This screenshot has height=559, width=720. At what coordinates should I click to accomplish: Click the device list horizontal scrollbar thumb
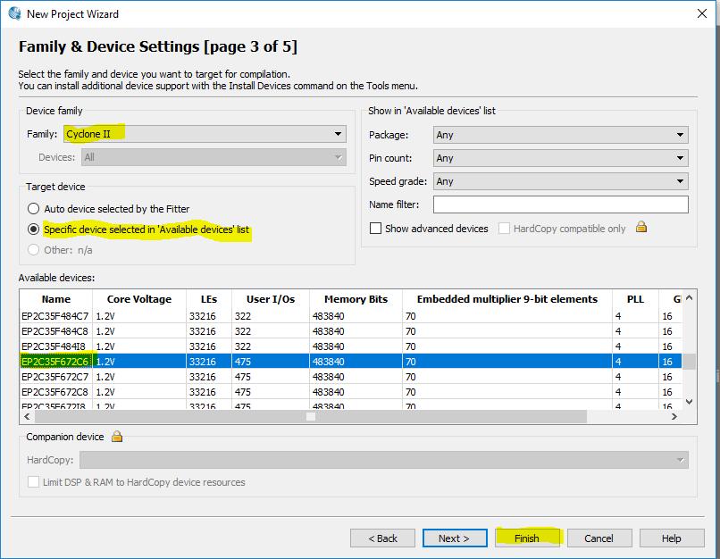click(x=311, y=417)
